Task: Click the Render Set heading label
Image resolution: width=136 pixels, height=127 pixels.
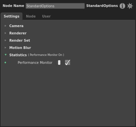Action: (x=20, y=40)
